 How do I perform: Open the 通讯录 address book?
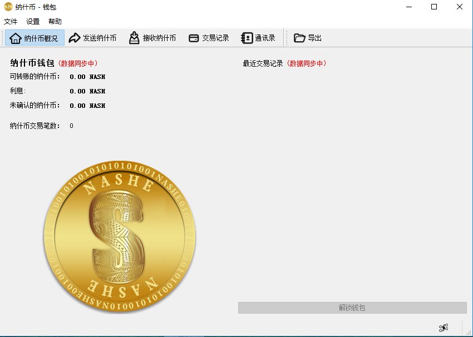pyautogui.click(x=258, y=38)
